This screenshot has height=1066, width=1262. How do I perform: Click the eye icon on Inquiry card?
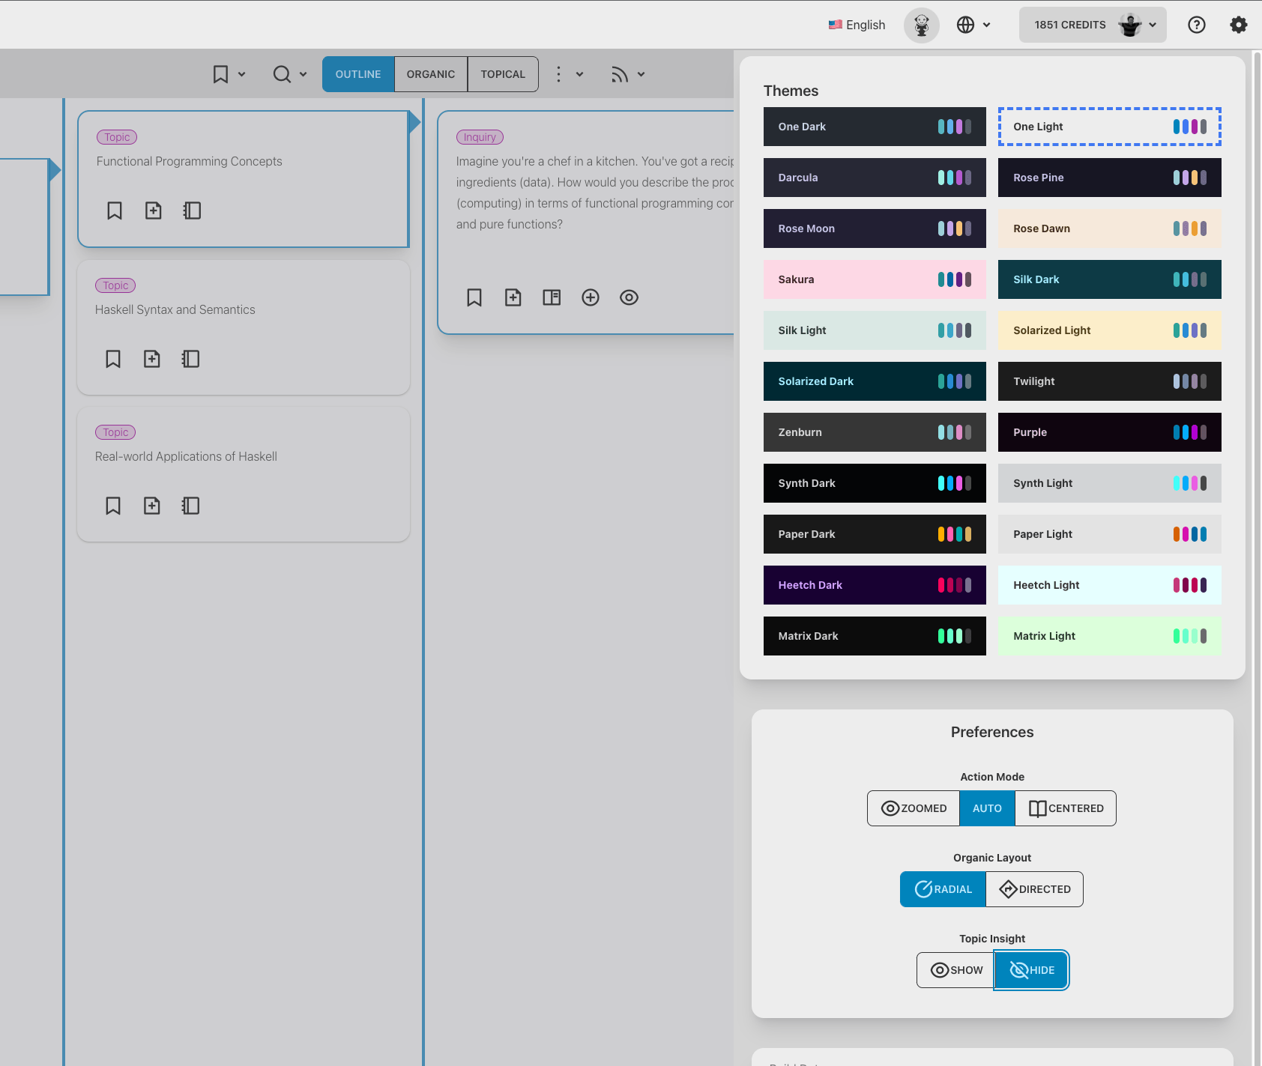629,297
